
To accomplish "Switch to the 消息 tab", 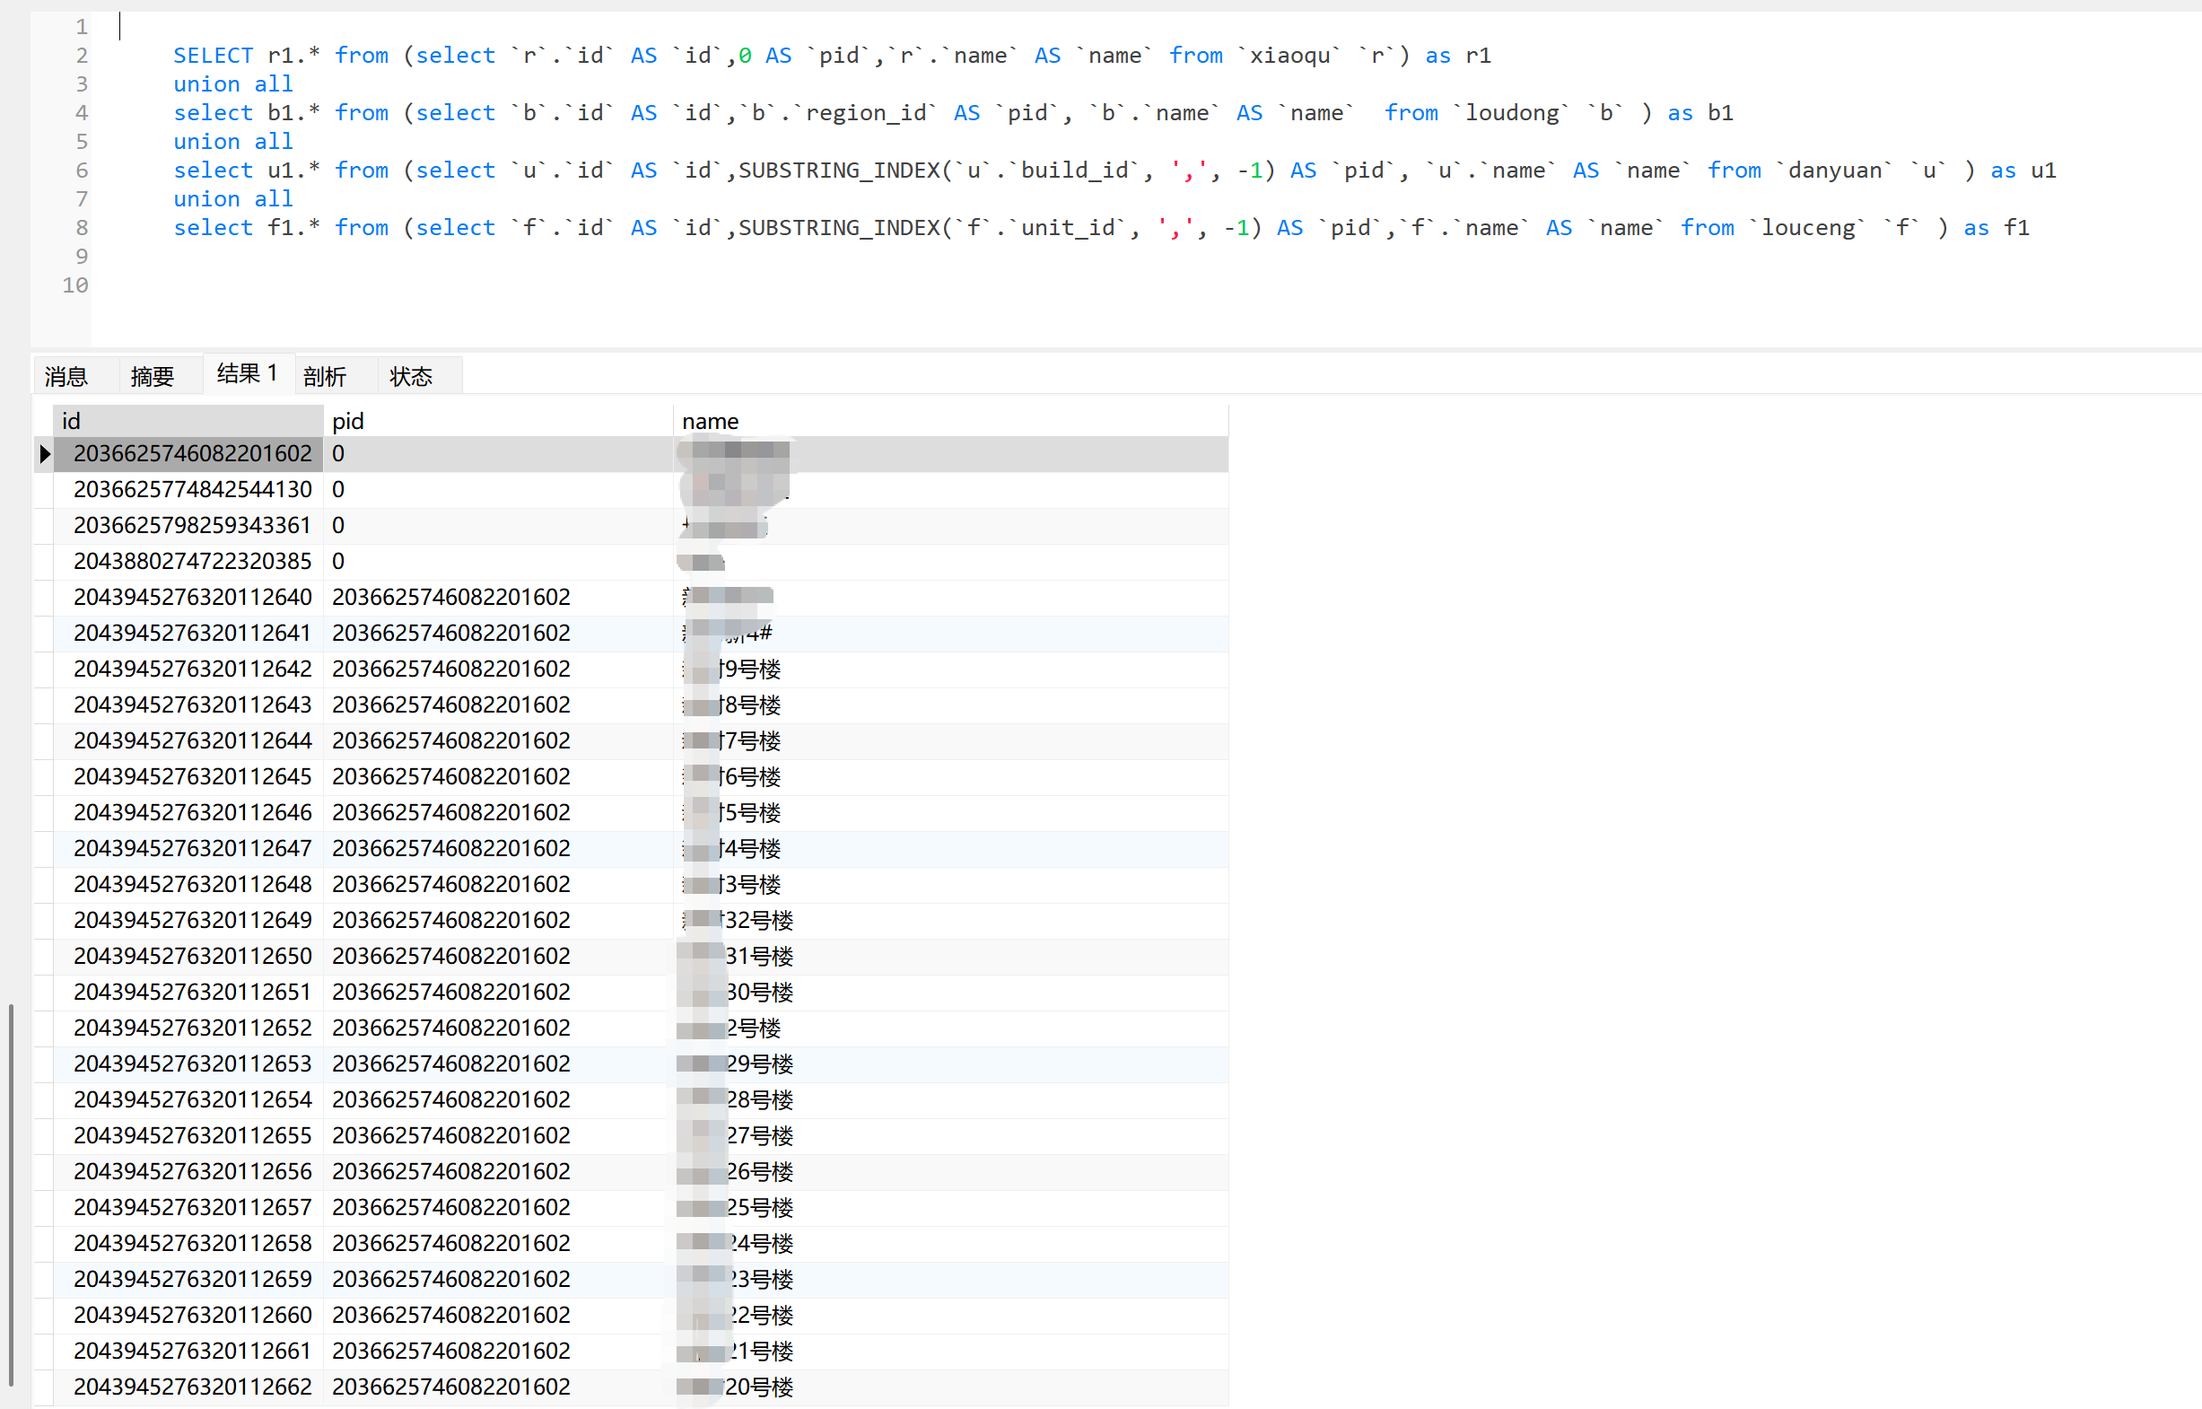I will 66,376.
